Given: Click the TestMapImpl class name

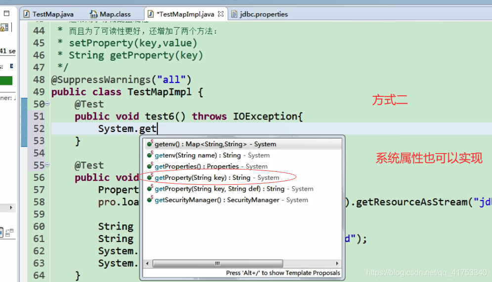Looking at the screenshot, I should (159, 92).
